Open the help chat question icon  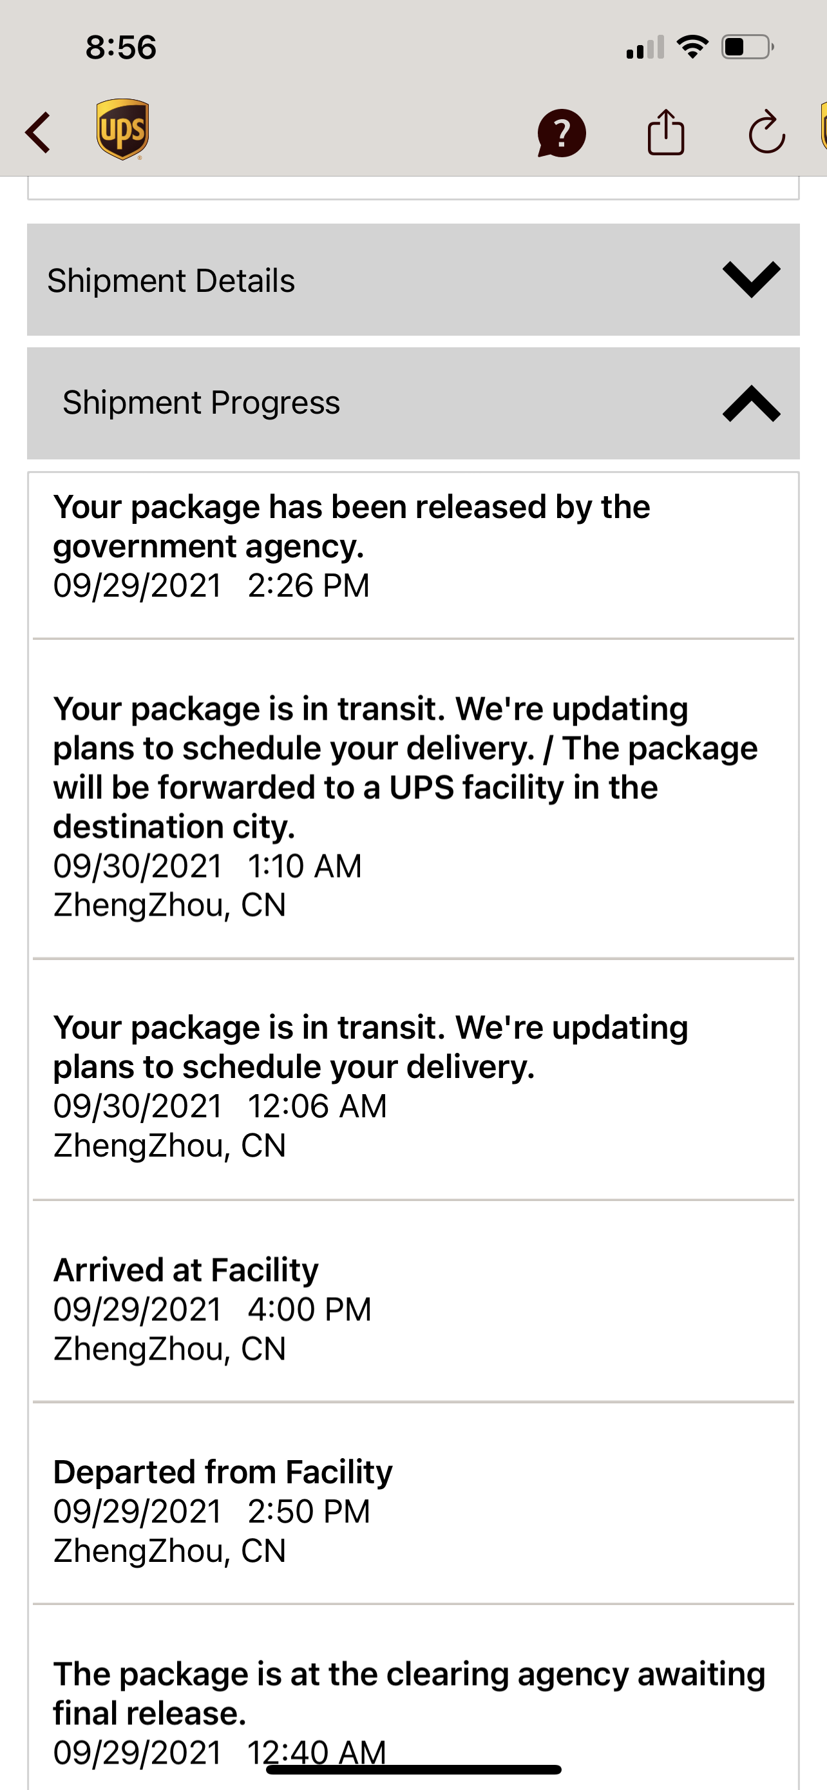tap(561, 133)
